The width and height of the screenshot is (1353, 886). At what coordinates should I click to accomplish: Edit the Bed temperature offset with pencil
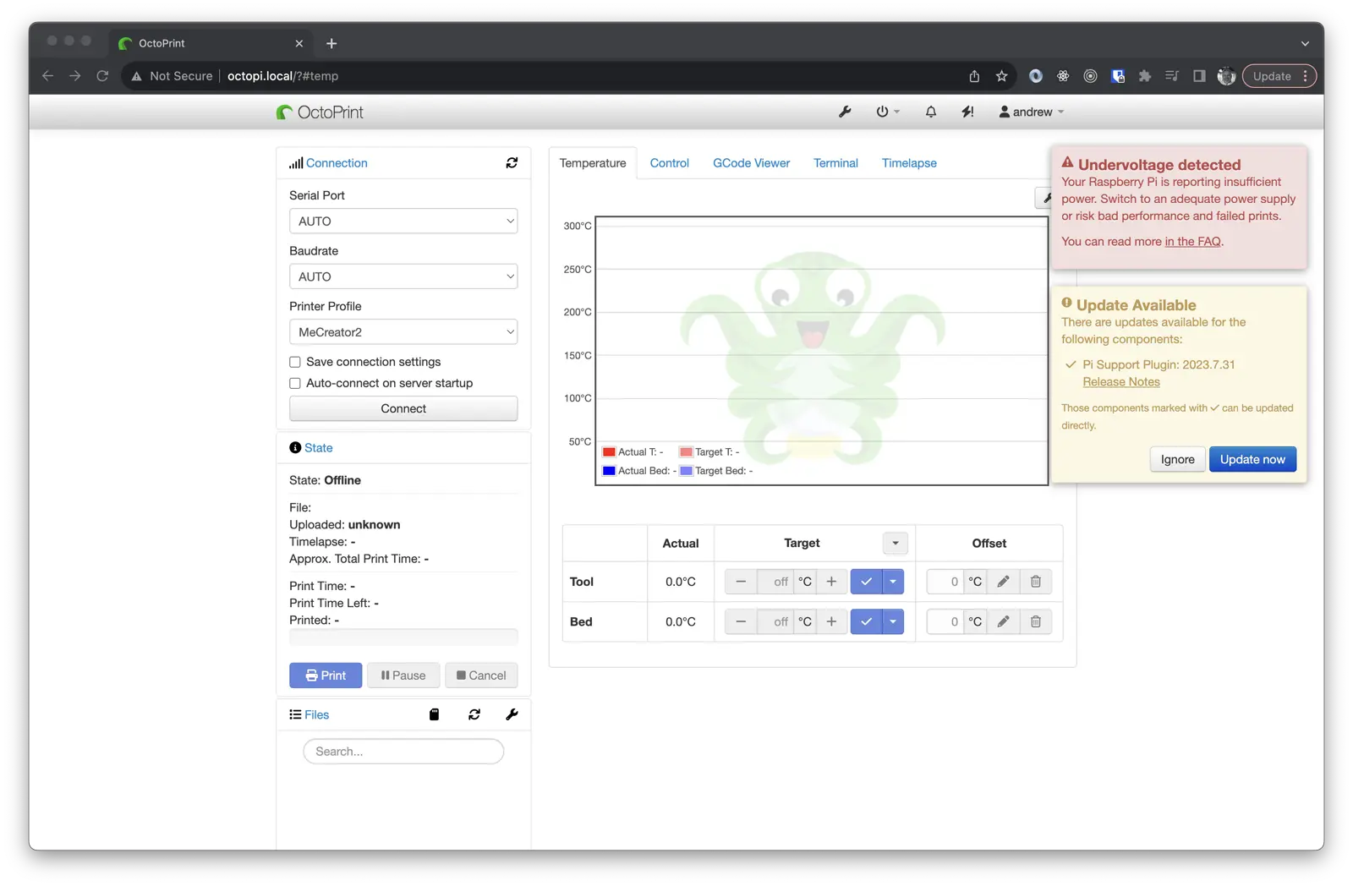click(x=1003, y=621)
